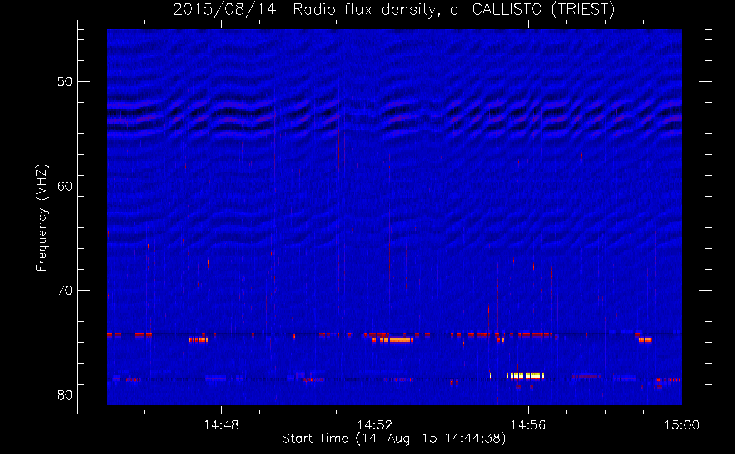The height and width of the screenshot is (454, 735).
Task: Click the 80 MHz frequency tick label
Action: pos(65,395)
